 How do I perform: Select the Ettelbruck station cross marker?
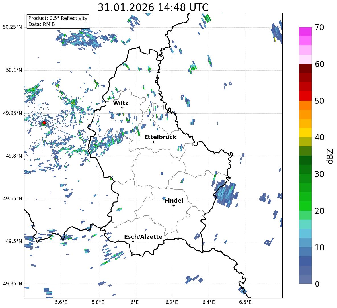point(153,142)
